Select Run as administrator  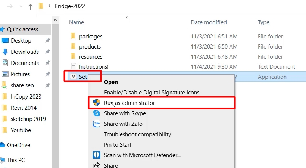tap(129, 103)
